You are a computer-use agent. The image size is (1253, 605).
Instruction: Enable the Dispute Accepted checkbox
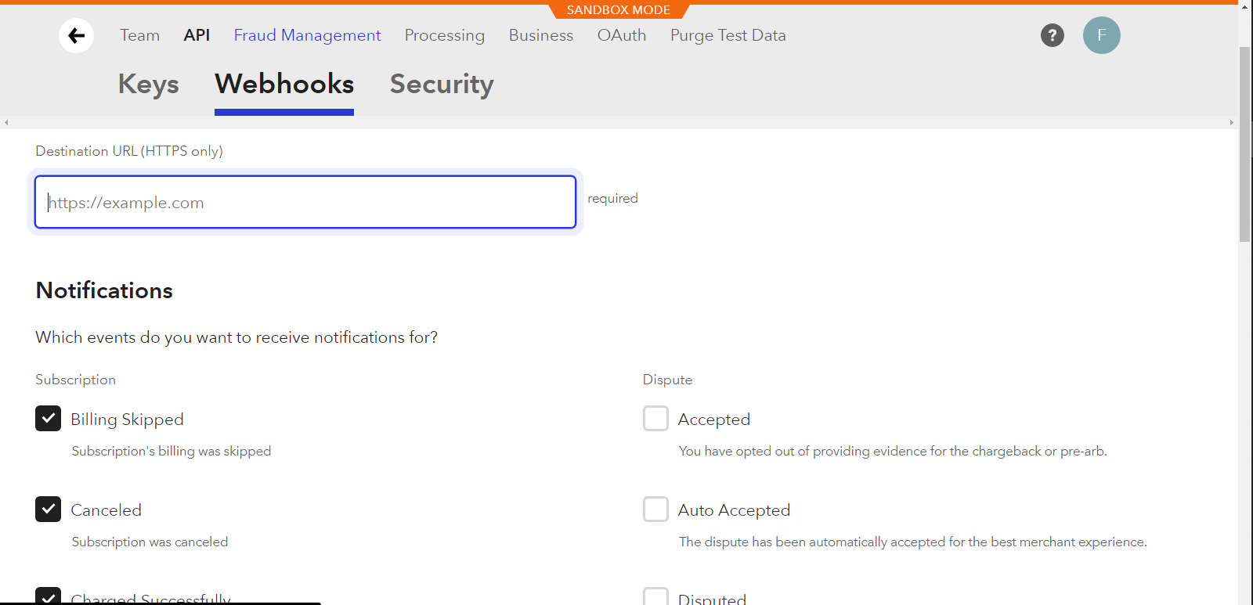tap(655, 419)
